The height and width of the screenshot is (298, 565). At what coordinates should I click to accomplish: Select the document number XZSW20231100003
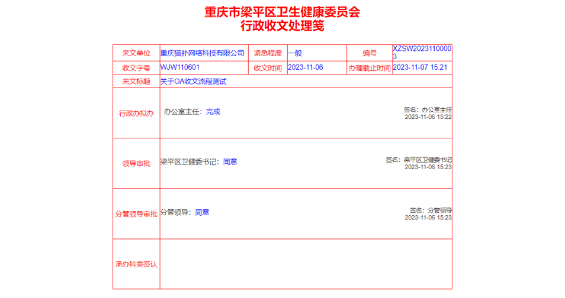pos(422,53)
